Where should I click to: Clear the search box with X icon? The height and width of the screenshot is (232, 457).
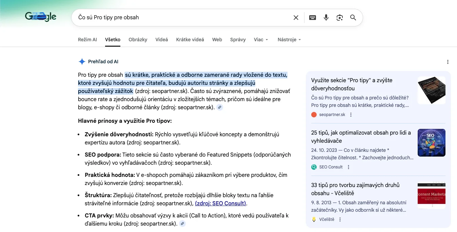(x=296, y=18)
